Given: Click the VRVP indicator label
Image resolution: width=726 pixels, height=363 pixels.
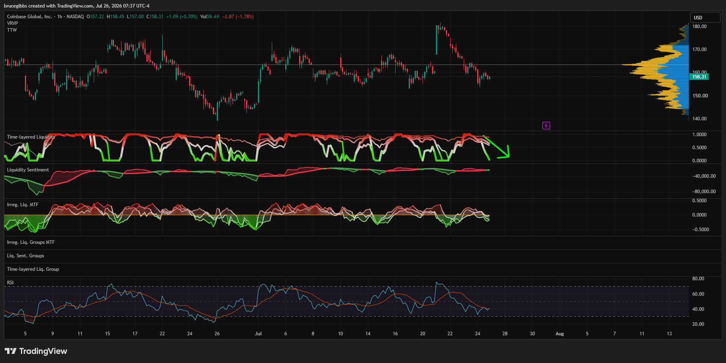Looking at the screenshot, I should click(x=12, y=23).
